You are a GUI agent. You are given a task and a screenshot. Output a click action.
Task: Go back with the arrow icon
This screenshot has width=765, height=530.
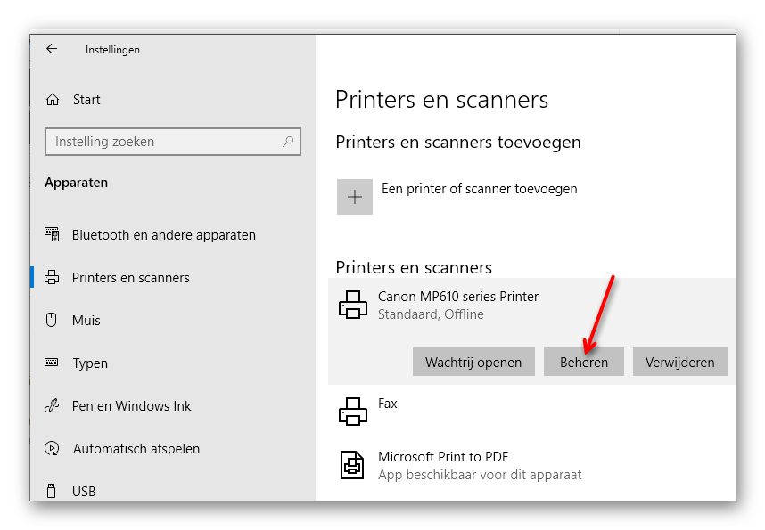pyautogui.click(x=52, y=49)
